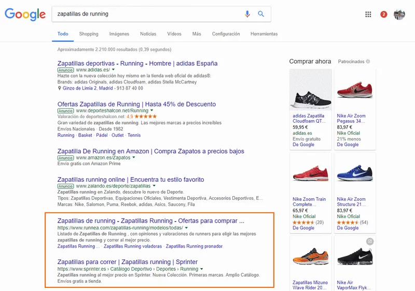Click the blue search magnifier icon
The image size is (415, 291).
(261, 14)
